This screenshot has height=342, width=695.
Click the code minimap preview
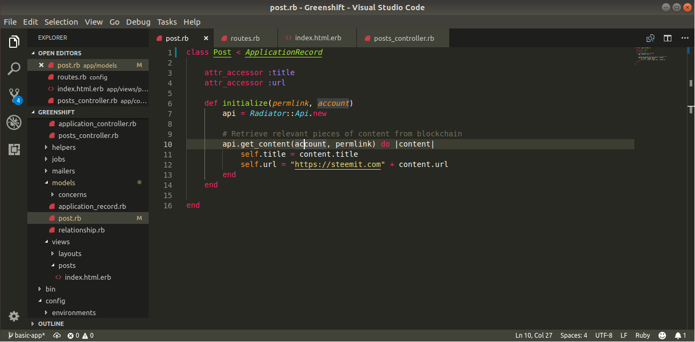(x=650, y=55)
